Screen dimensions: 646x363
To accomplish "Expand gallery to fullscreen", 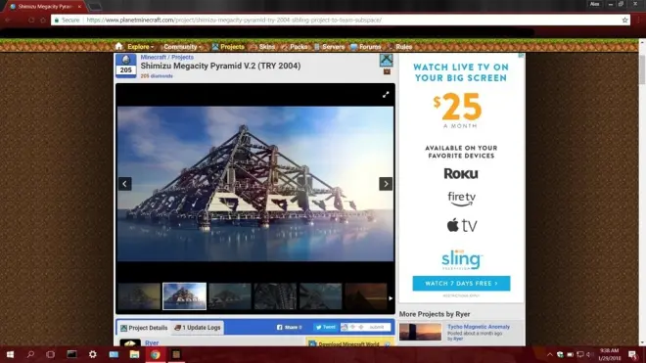I will click(x=386, y=95).
